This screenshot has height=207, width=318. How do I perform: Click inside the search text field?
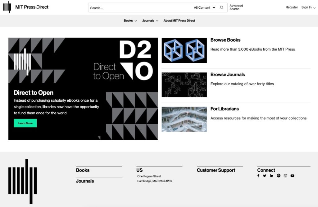[140, 7]
